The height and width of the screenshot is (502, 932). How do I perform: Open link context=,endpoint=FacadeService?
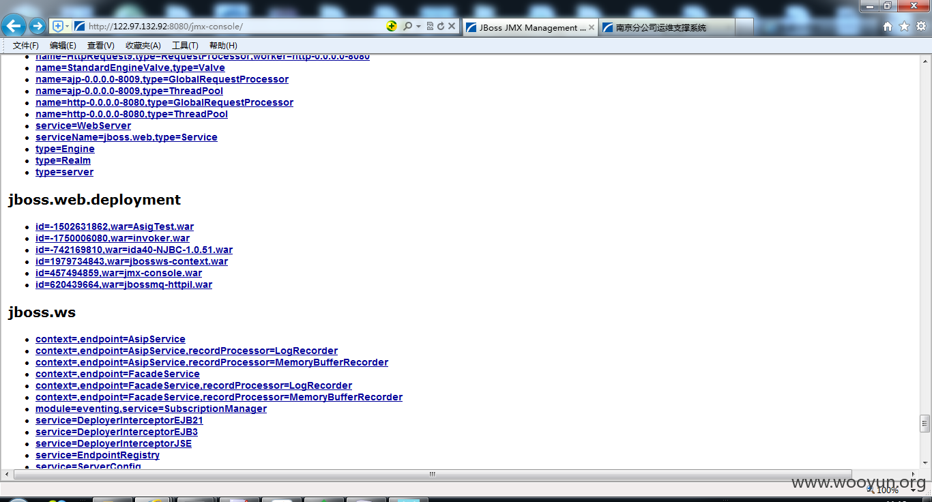click(x=117, y=374)
